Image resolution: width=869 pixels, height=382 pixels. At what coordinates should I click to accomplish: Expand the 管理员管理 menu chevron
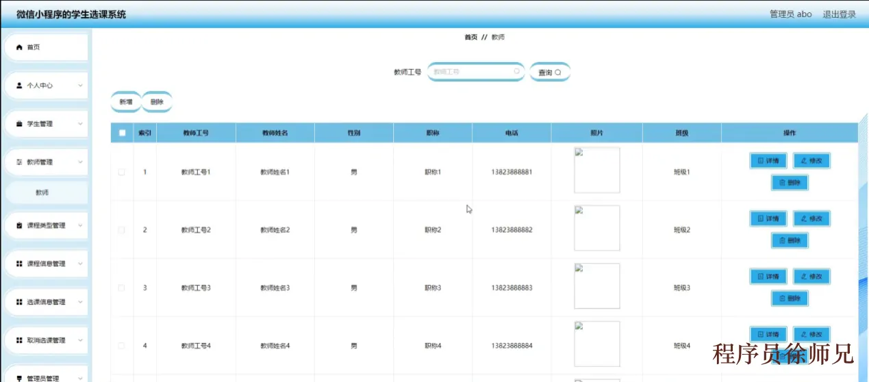pyautogui.click(x=80, y=379)
